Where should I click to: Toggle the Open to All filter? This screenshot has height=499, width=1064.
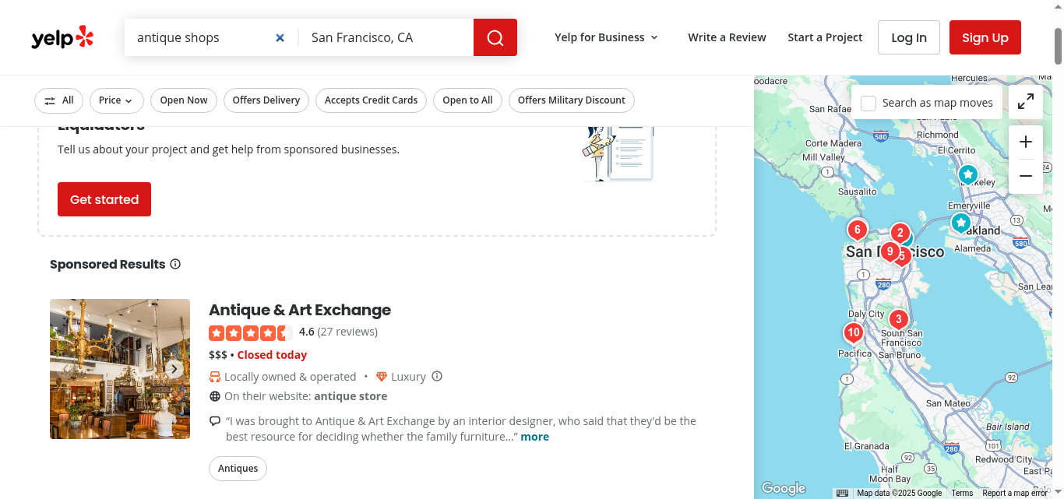pyautogui.click(x=467, y=100)
